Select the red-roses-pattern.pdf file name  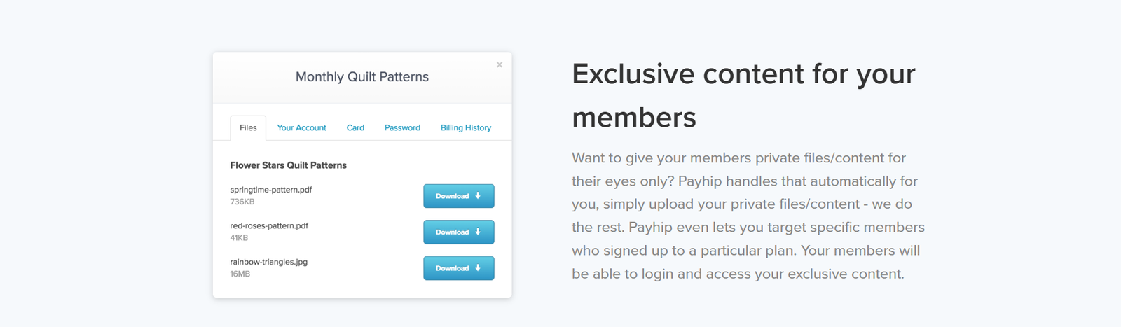(269, 226)
